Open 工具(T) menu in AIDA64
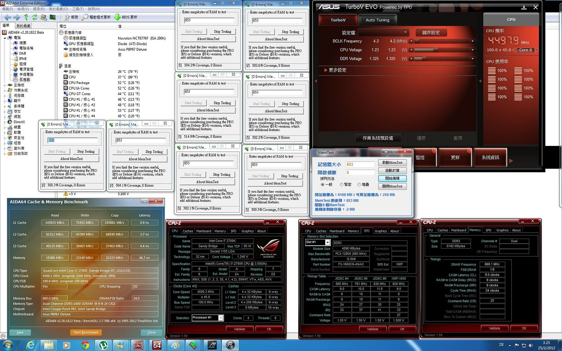Screen dimensions: 562x351 pos(78,9)
